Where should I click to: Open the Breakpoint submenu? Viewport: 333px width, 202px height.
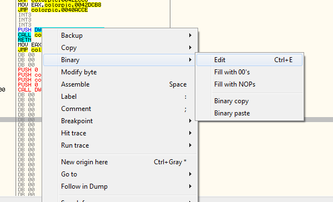pyautogui.click(x=120, y=121)
